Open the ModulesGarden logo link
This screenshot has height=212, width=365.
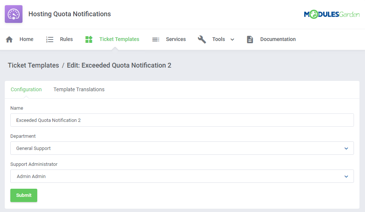click(332, 14)
